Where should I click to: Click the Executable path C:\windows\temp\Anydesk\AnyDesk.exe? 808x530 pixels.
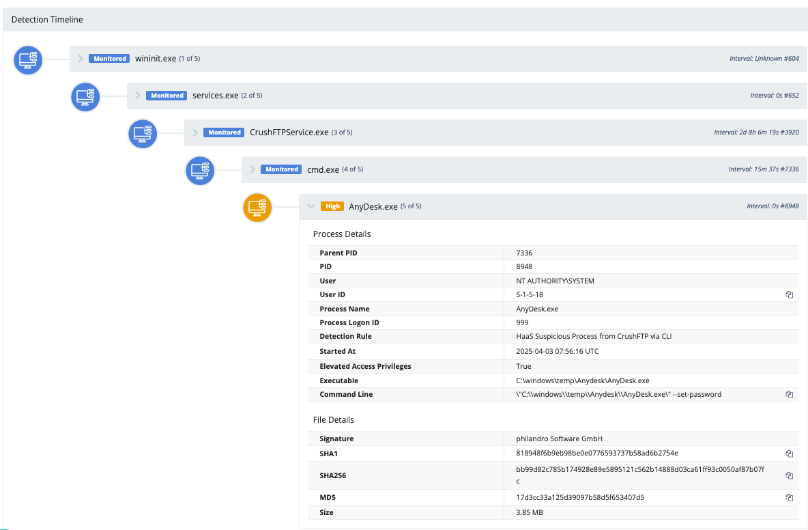click(582, 380)
